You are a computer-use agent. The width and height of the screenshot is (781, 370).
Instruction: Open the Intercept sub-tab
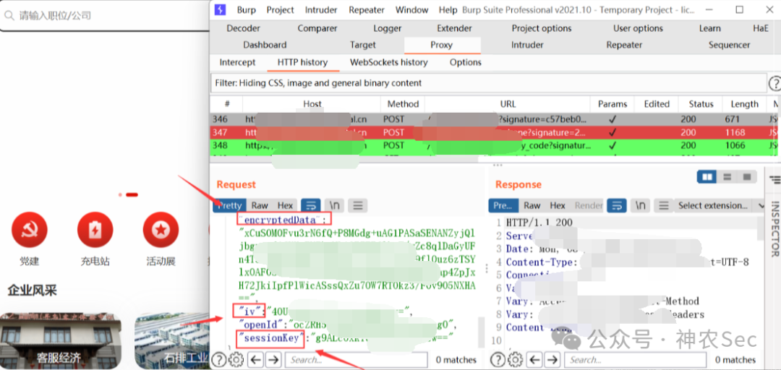click(x=238, y=62)
